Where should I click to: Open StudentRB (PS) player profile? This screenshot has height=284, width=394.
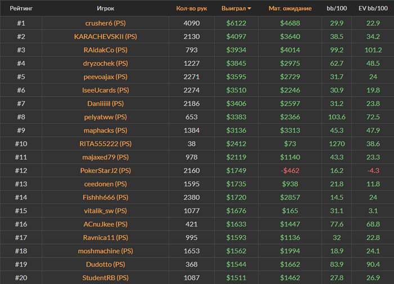coord(105,277)
